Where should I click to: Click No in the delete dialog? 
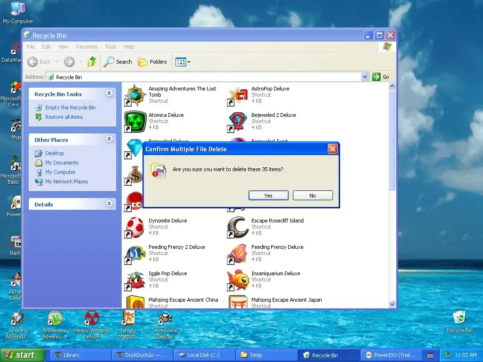(313, 196)
